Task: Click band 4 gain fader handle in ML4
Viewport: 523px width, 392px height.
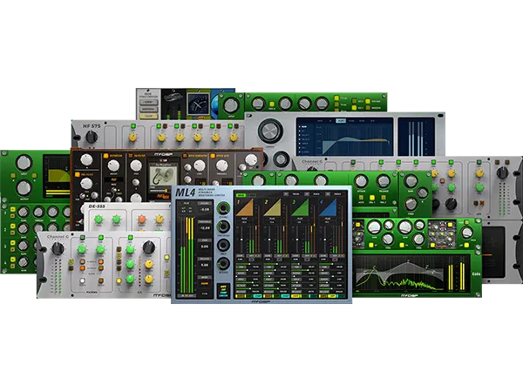Action: tap(325, 240)
